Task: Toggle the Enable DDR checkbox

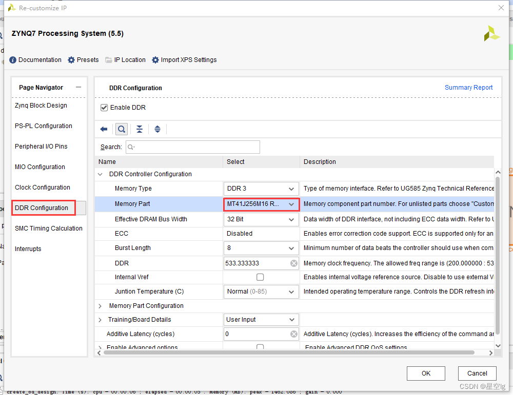Action: tap(104, 108)
